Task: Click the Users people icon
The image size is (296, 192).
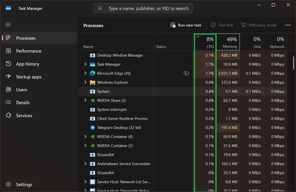Action: pos(8,89)
